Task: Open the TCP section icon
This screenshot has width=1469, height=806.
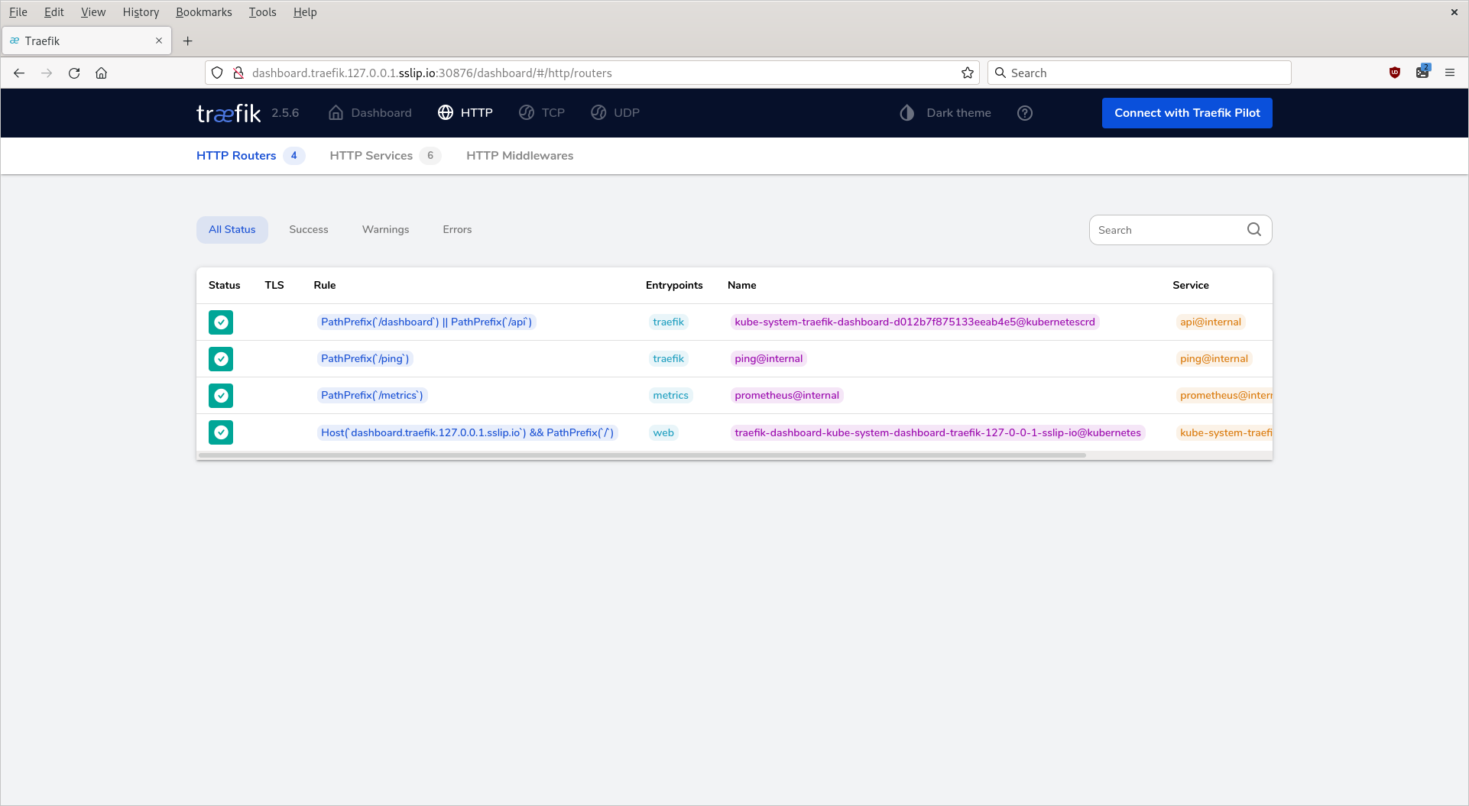Action: pyautogui.click(x=527, y=113)
